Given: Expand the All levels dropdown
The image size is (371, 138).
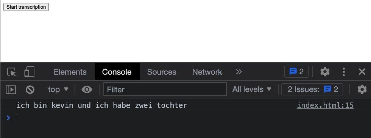Looking at the screenshot, I should pos(252,89).
